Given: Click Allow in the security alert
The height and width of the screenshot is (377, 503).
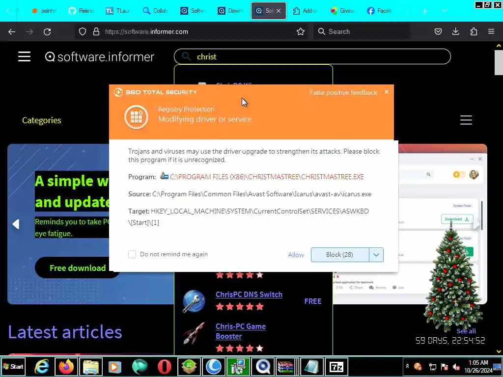Looking at the screenshot, I should coord(296,255).
